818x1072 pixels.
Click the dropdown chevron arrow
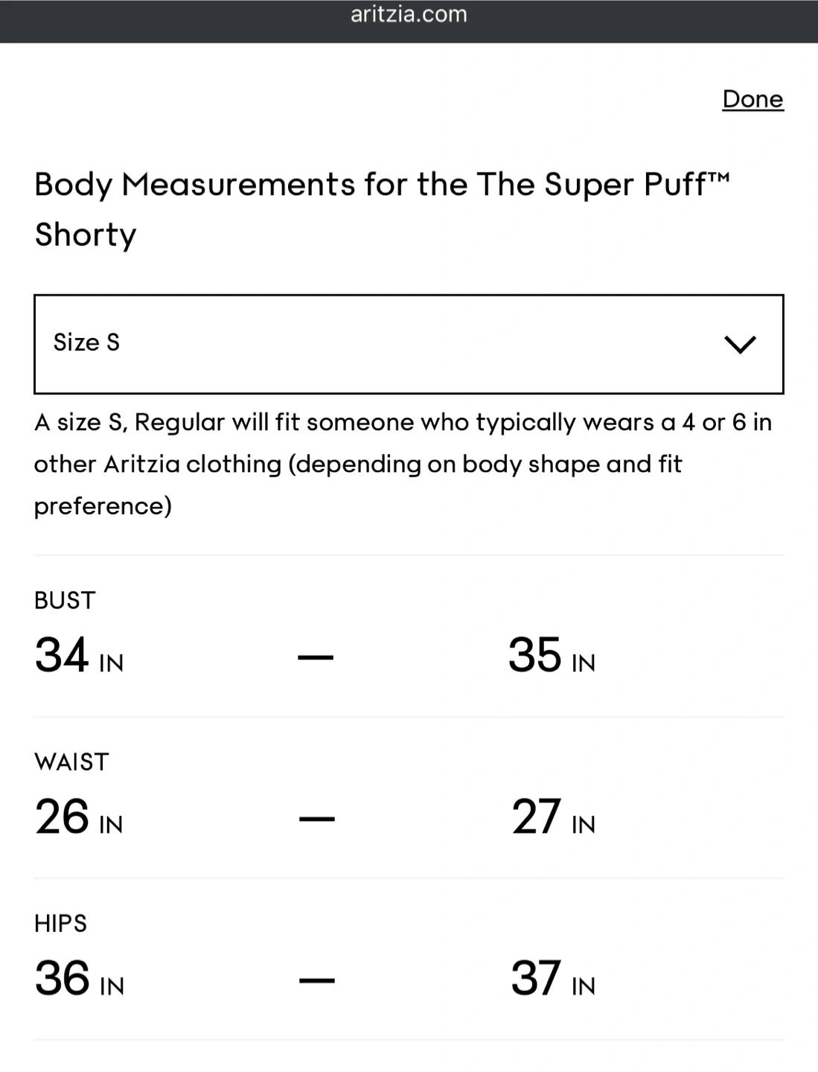[x=740, y=344]
